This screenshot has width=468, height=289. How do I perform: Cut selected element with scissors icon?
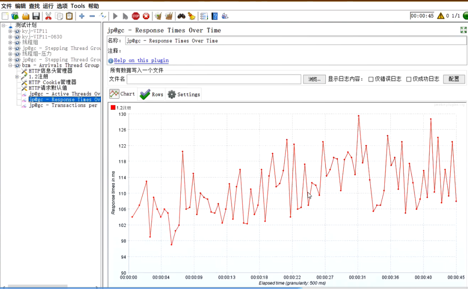pos(49,16)
